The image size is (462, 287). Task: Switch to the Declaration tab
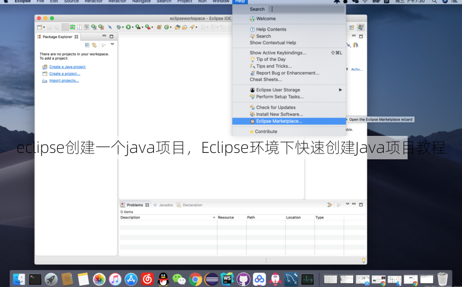[189, 205]
